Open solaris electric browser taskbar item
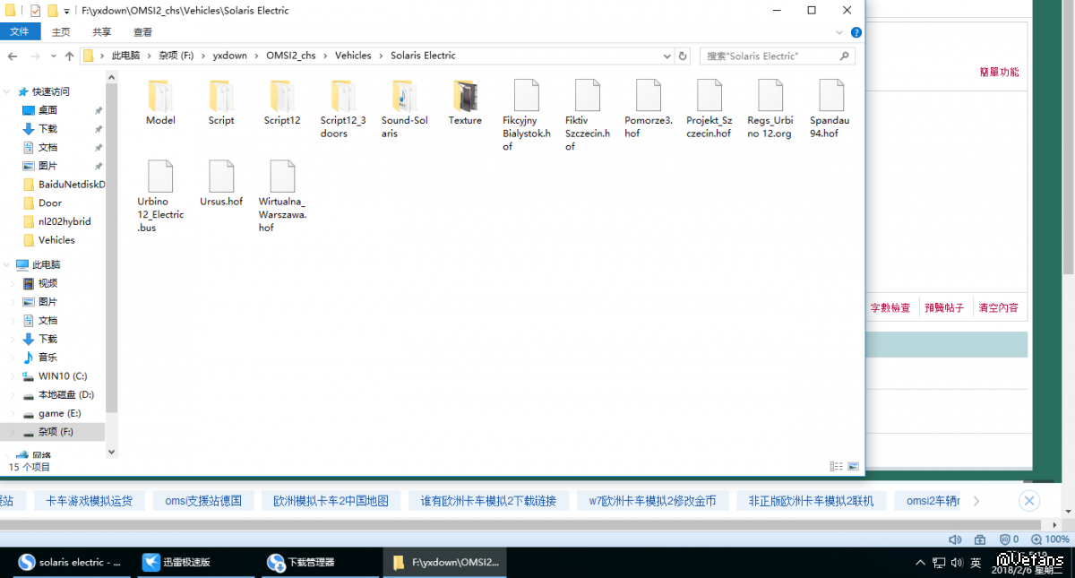Screen dimensions: 1075x578 pyautogui.click(x=70, y=563)
